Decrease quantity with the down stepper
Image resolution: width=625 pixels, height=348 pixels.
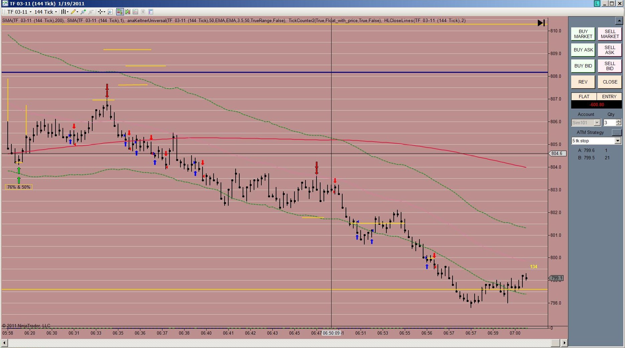coord(619,124)
